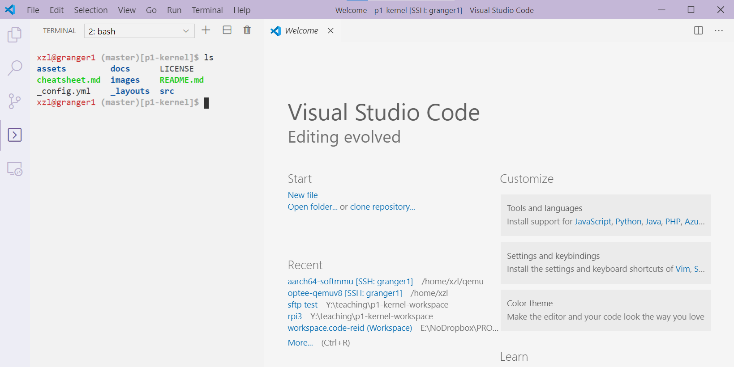Open the Tools and languages card
The width and height of the screenshot is (734, 367).
coord(605,215)
